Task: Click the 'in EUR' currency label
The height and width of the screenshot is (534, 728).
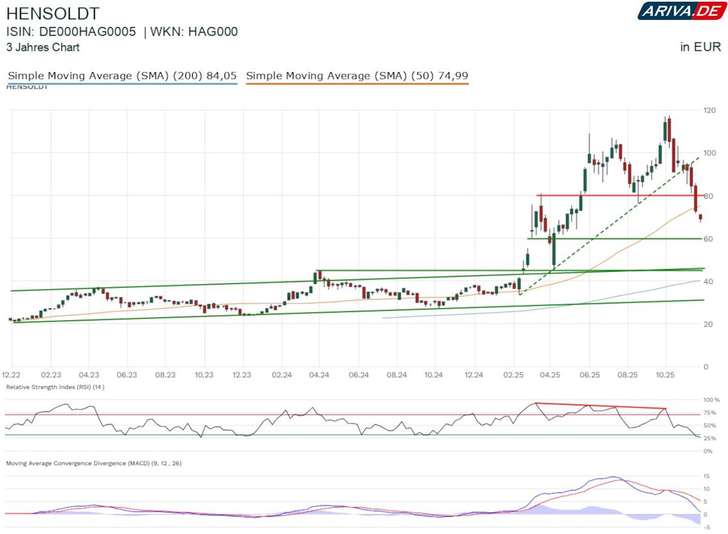Action: click(701, 47)
